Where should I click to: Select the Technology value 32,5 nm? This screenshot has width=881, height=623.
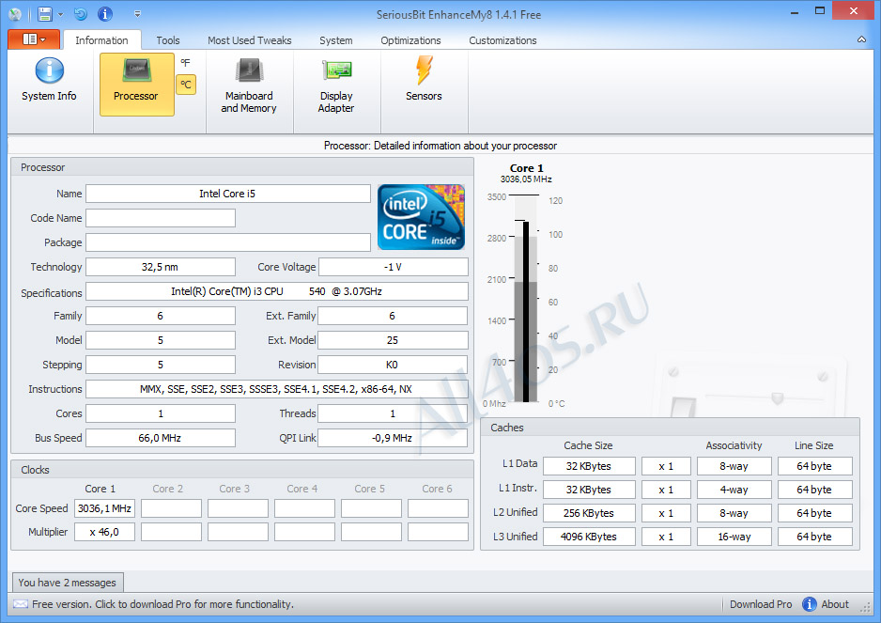pos(161,267)
